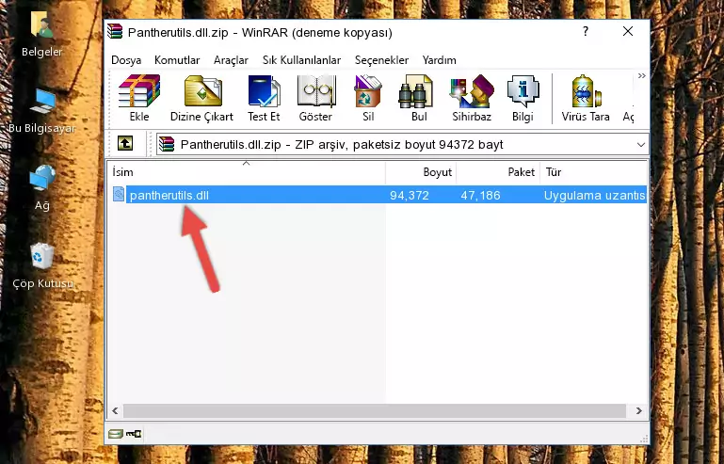Sort by Paket column header
Viewport: 724px width, 464px height.
point(498,171)
